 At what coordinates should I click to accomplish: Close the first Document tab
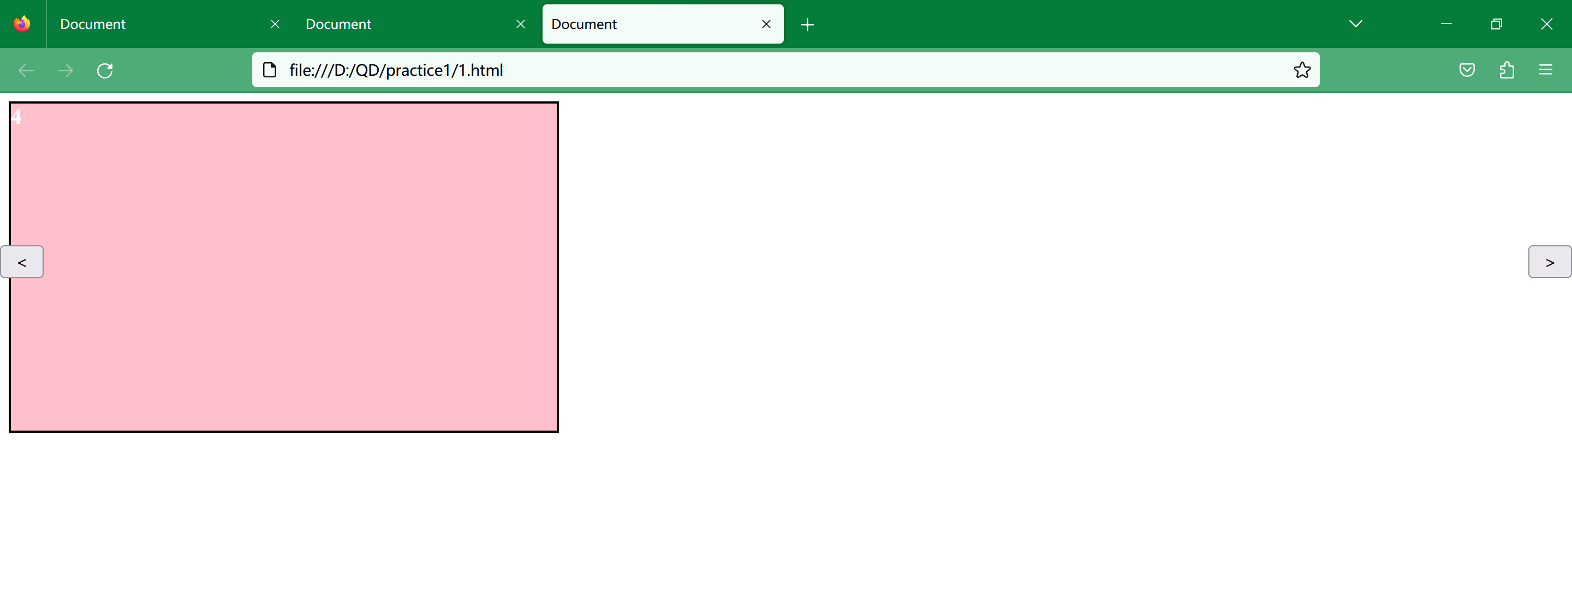[x=275, y=24]
